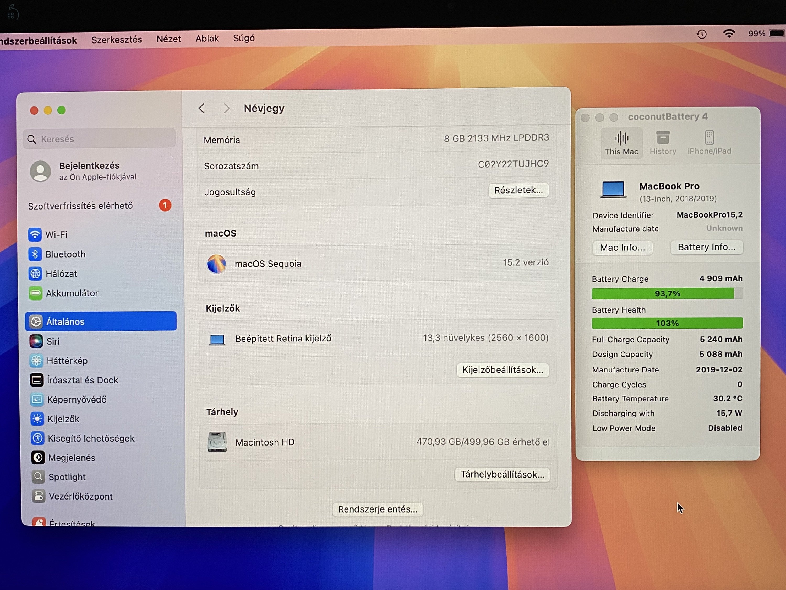Open the Nézet menu
786x590 pixels.
click(x=169, y=39)
